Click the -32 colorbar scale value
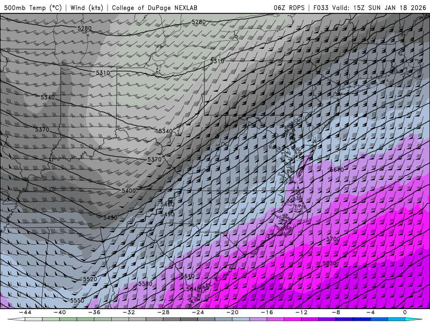Image resolution: width=430 pixels, height=322 pixels. pyautogui.click(x=128, y=312)
